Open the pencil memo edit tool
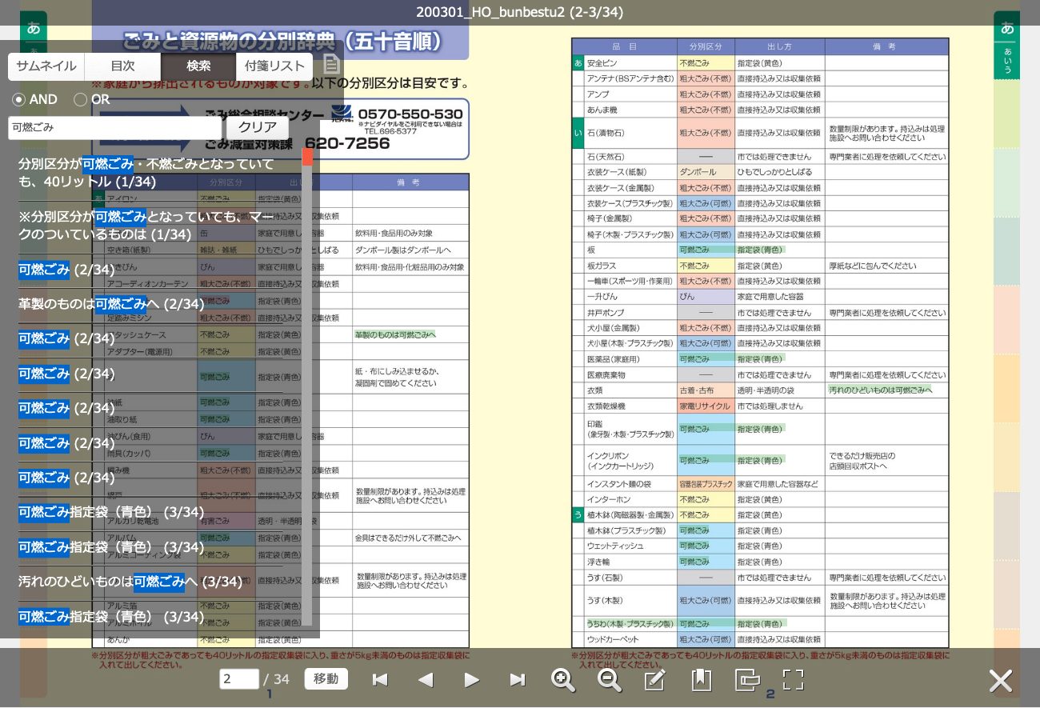Viewport: 1040px width, 708px height. 655,680
